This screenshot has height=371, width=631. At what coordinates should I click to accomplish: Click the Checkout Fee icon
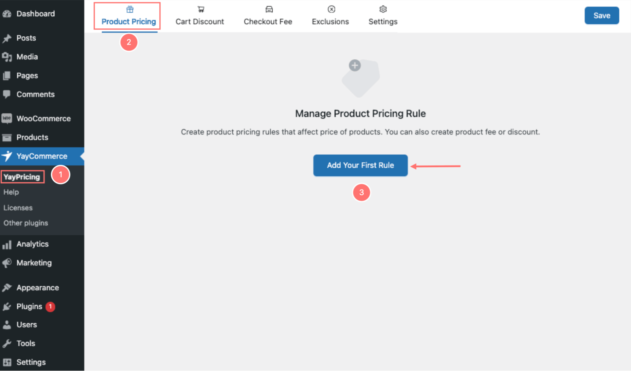pyautogui.click(x=269, y=9)
